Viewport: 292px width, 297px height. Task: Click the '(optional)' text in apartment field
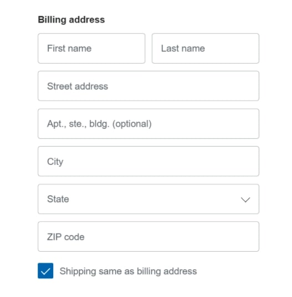click(x=132, y=124)
